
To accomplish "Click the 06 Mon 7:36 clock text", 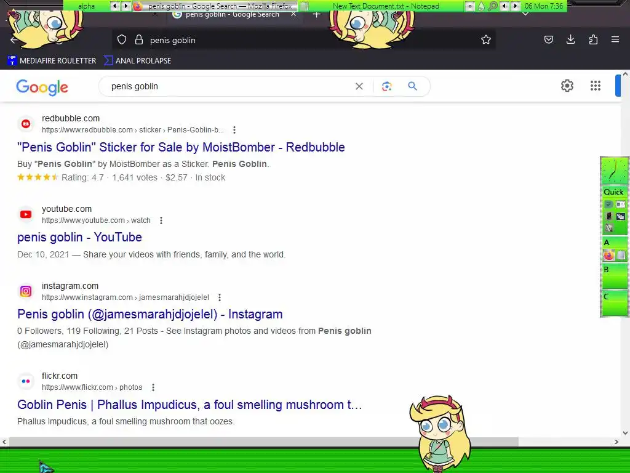I will pyautogui.click(x=544, y=6).
